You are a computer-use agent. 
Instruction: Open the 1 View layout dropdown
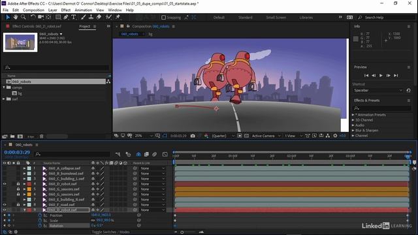coord(293,136)
